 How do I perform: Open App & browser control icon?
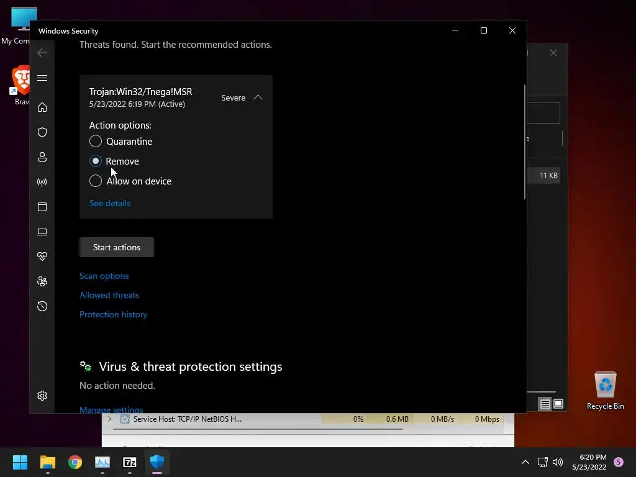[42, 207]
